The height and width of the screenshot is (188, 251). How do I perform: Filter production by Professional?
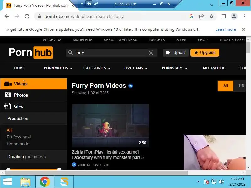pyautogui.click(x=19, y=137)
